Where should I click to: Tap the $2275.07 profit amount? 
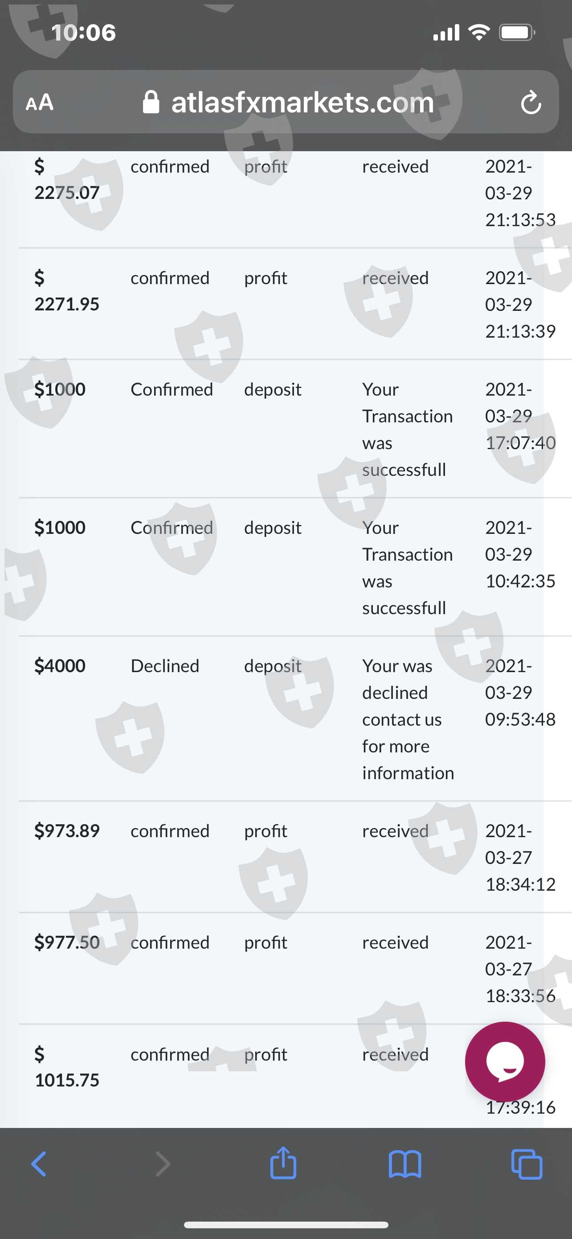(67, 179)
